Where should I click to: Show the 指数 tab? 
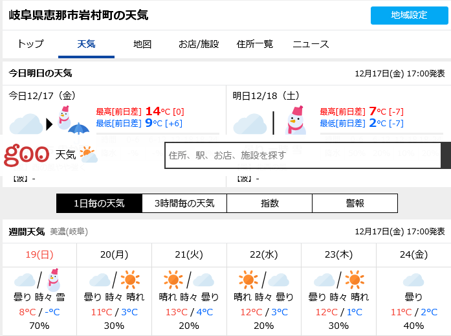(269, 203)
